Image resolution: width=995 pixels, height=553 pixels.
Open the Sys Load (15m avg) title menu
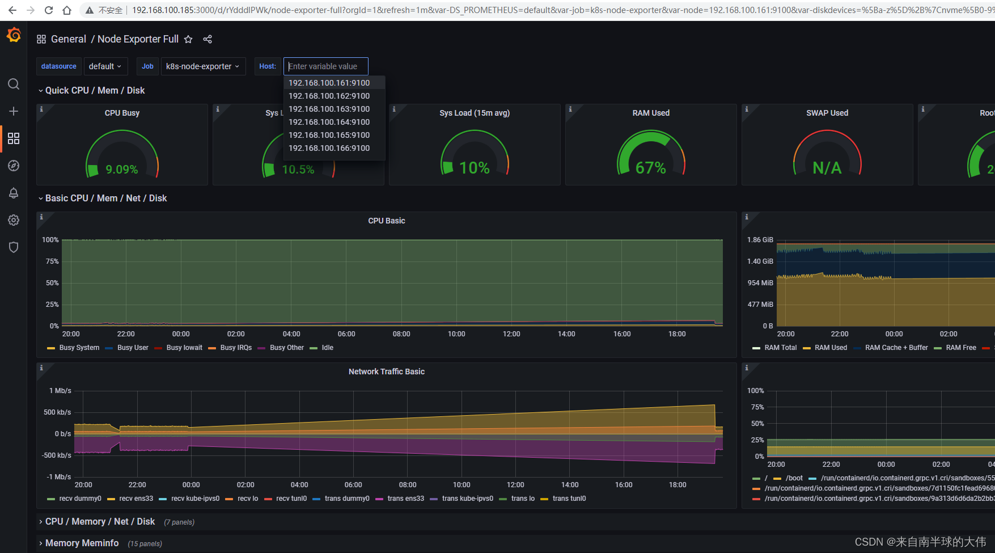[x=475, y=113]
